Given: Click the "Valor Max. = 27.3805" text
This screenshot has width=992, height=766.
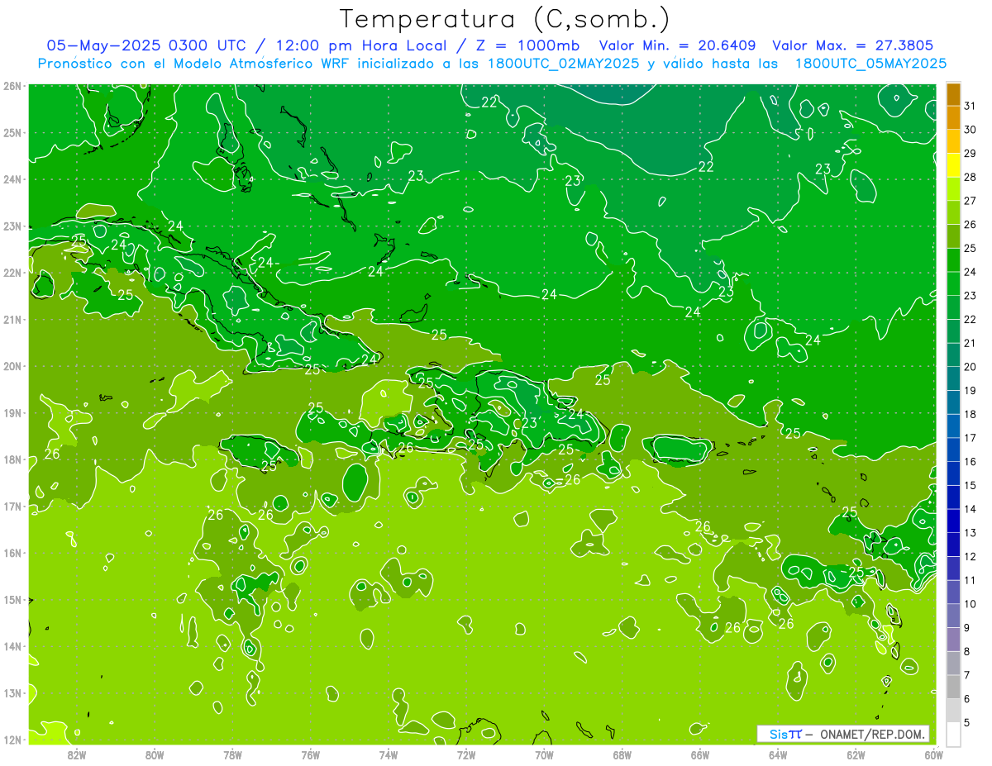Looking at the screenshot, I should click(x=852, y=45).
